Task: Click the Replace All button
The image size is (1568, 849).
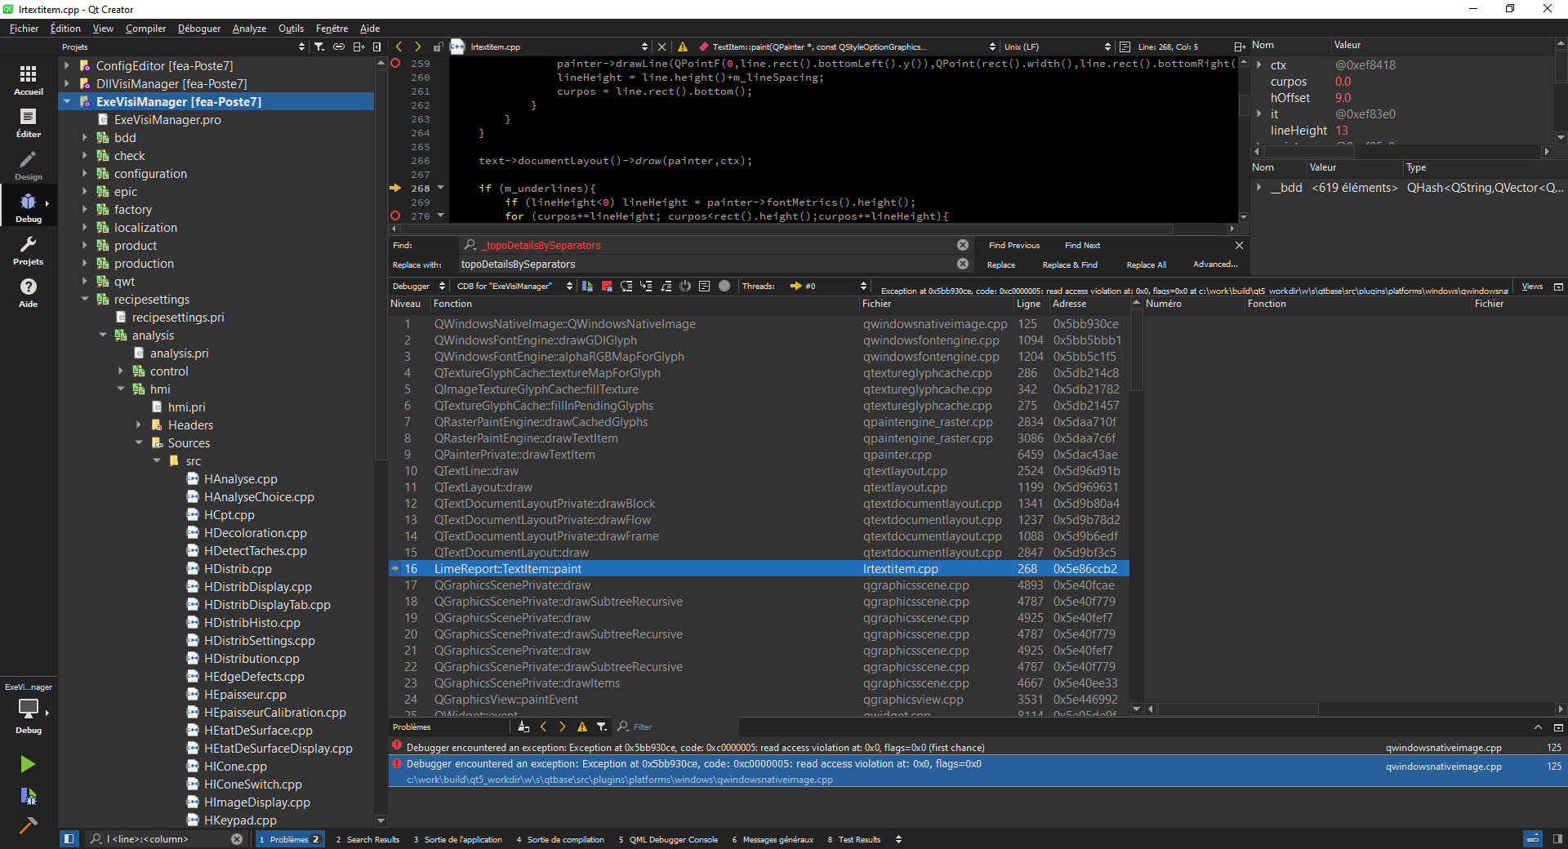Action: pyautogui.click(x=1146, y=265)
